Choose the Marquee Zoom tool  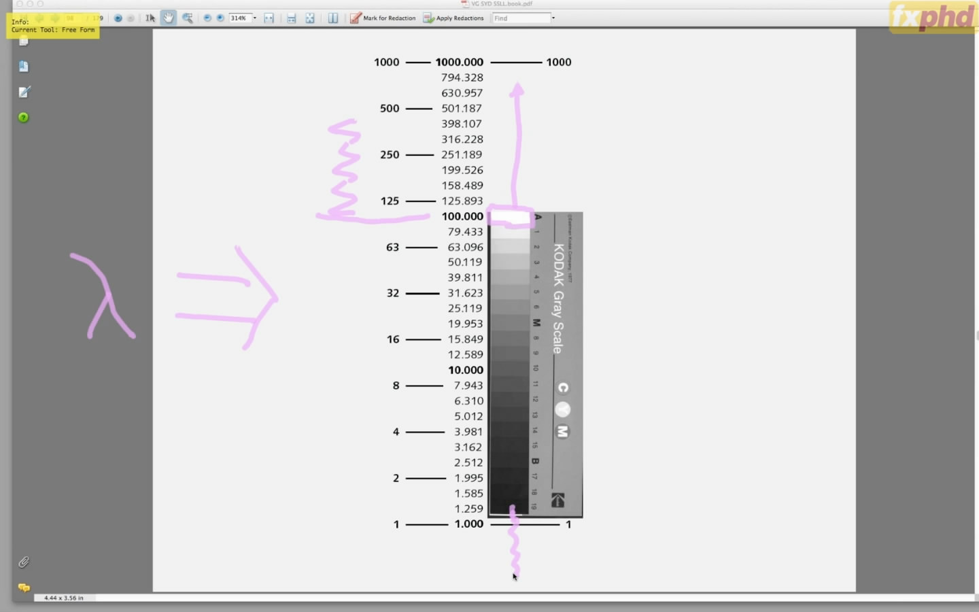coord(187,18)
